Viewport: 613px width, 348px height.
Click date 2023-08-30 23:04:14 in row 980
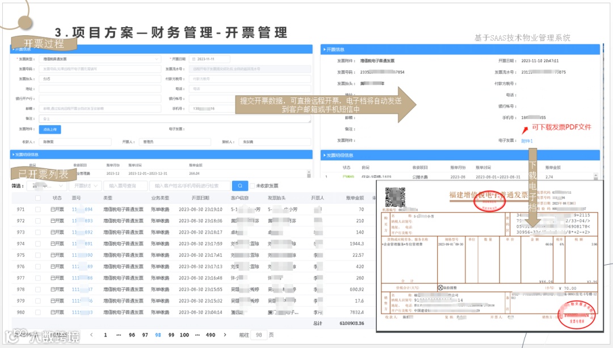tap(200, 312)
